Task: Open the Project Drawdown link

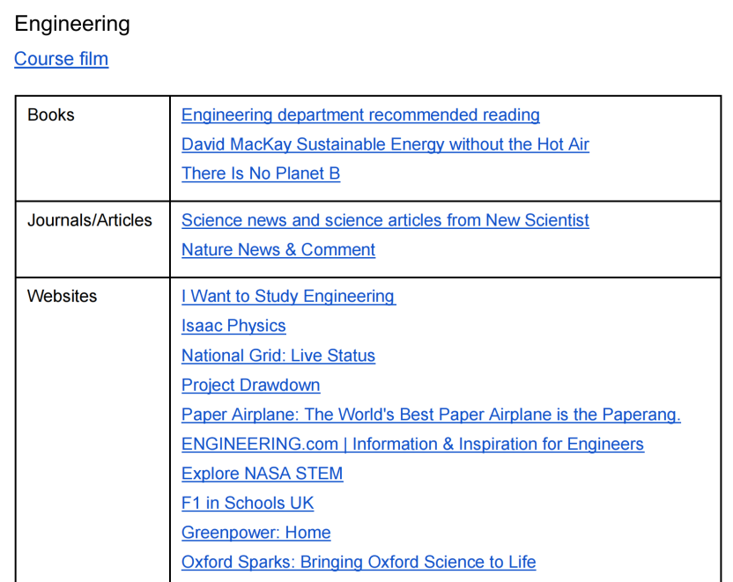Action: [250, 385]
